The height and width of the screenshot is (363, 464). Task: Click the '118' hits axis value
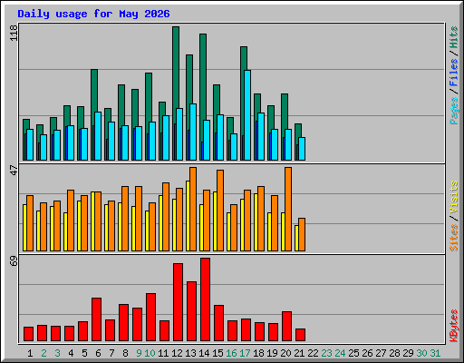pos(14,33)
